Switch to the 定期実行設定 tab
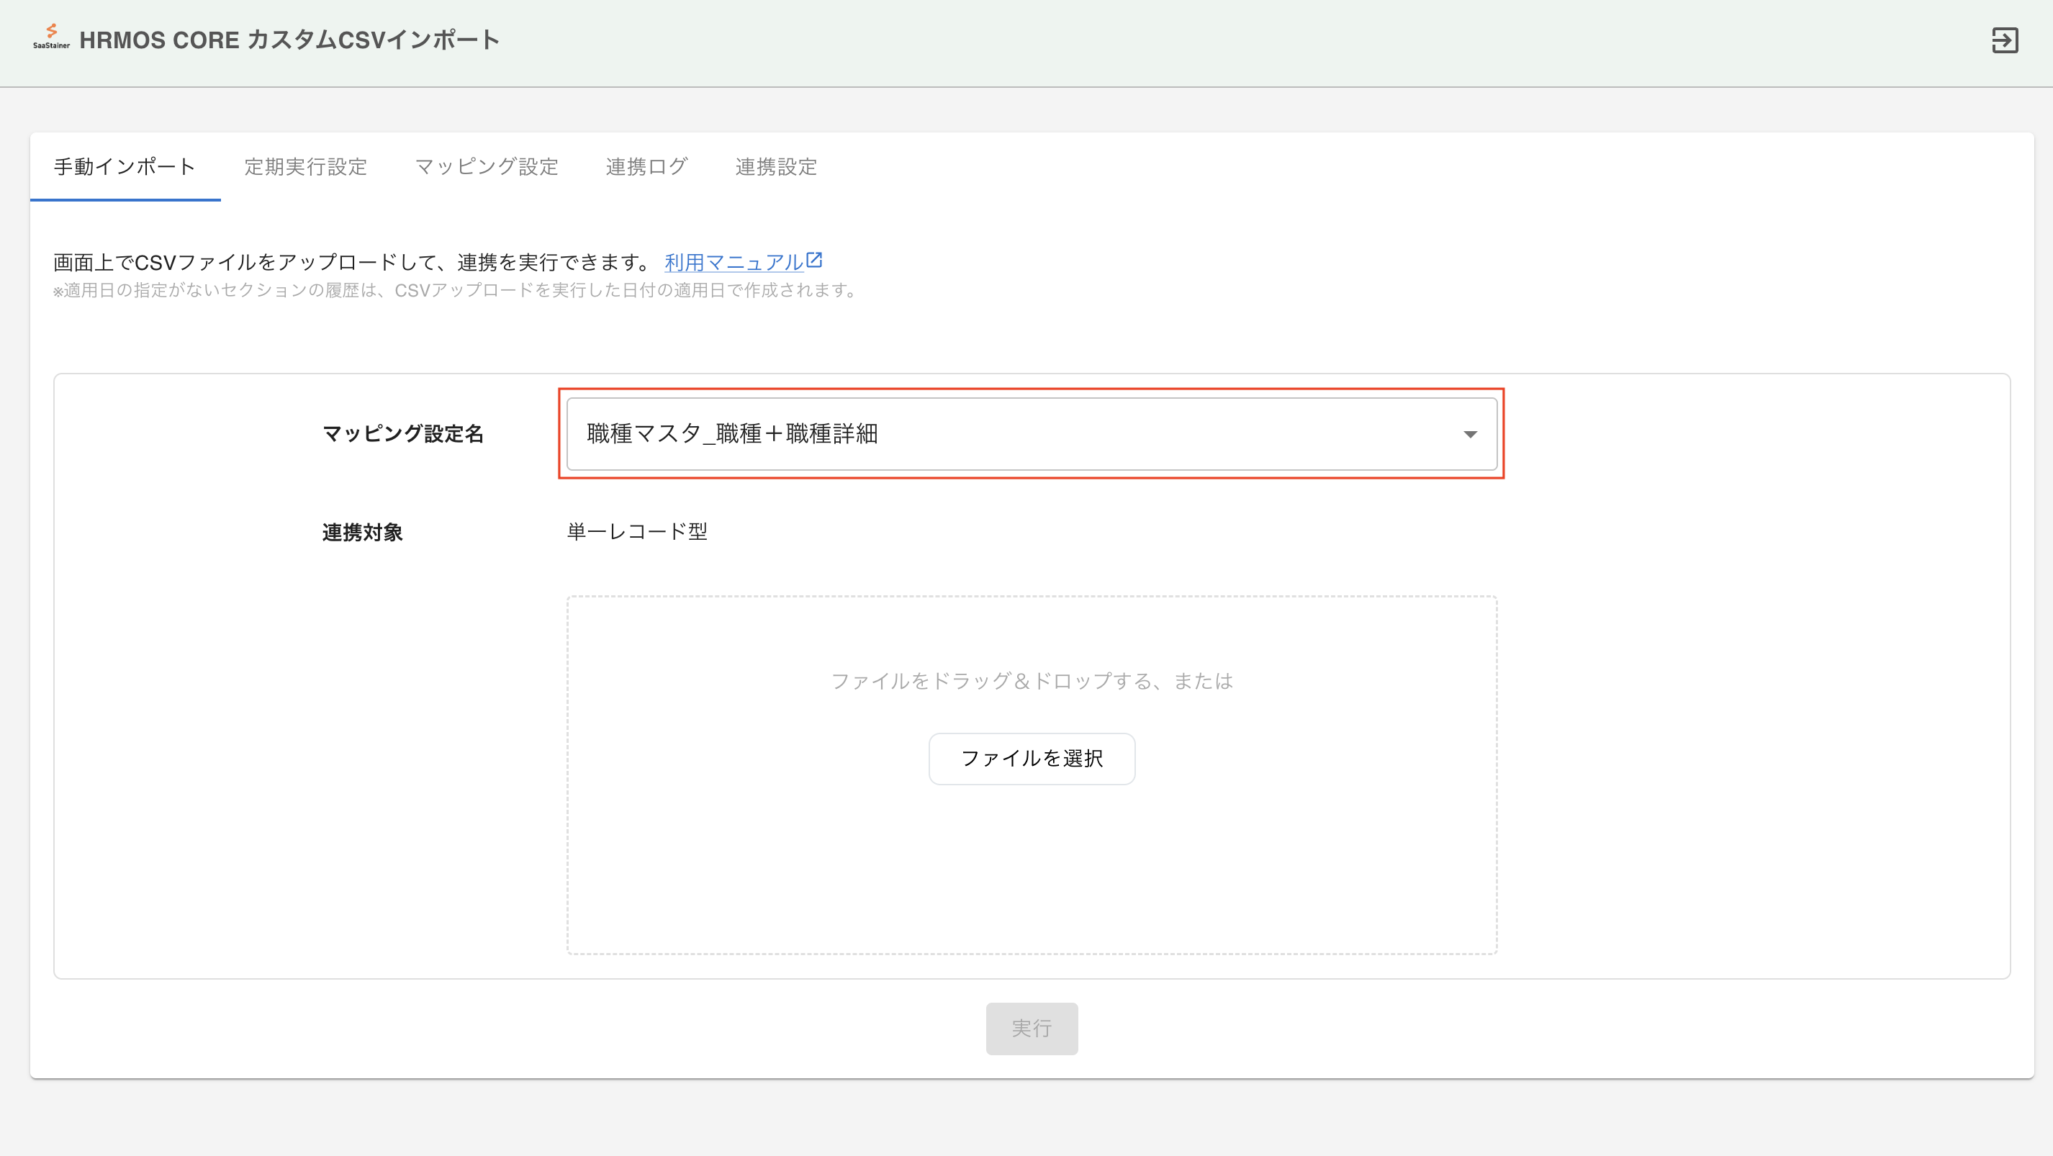Screen dimensions: 2053x1156 tap(305, 166)
